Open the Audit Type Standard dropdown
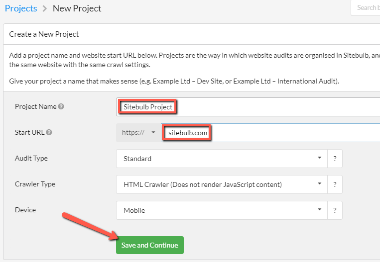This screenshot has height=262, width=380. 222,159
